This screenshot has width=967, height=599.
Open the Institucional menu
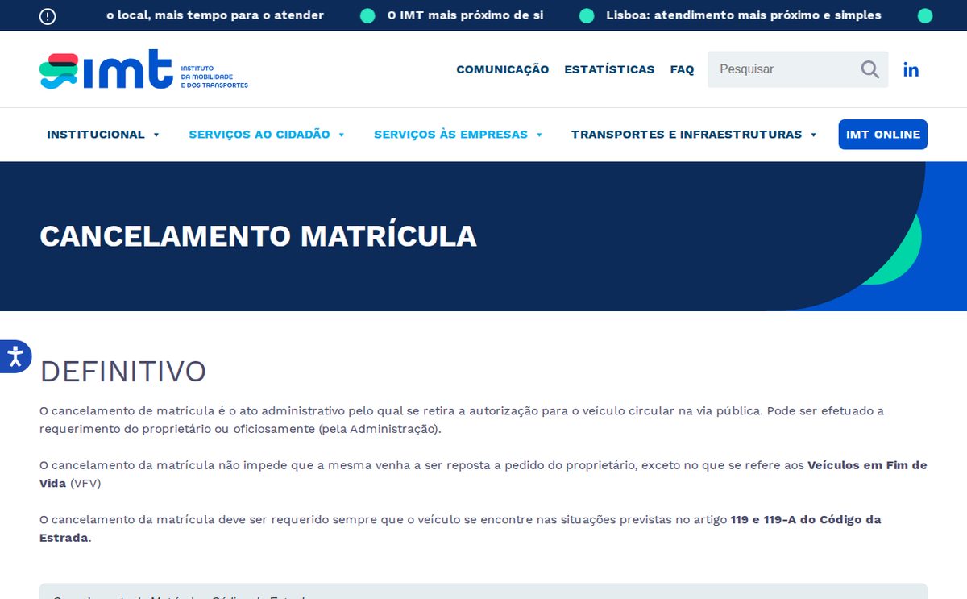click(96, 135)
